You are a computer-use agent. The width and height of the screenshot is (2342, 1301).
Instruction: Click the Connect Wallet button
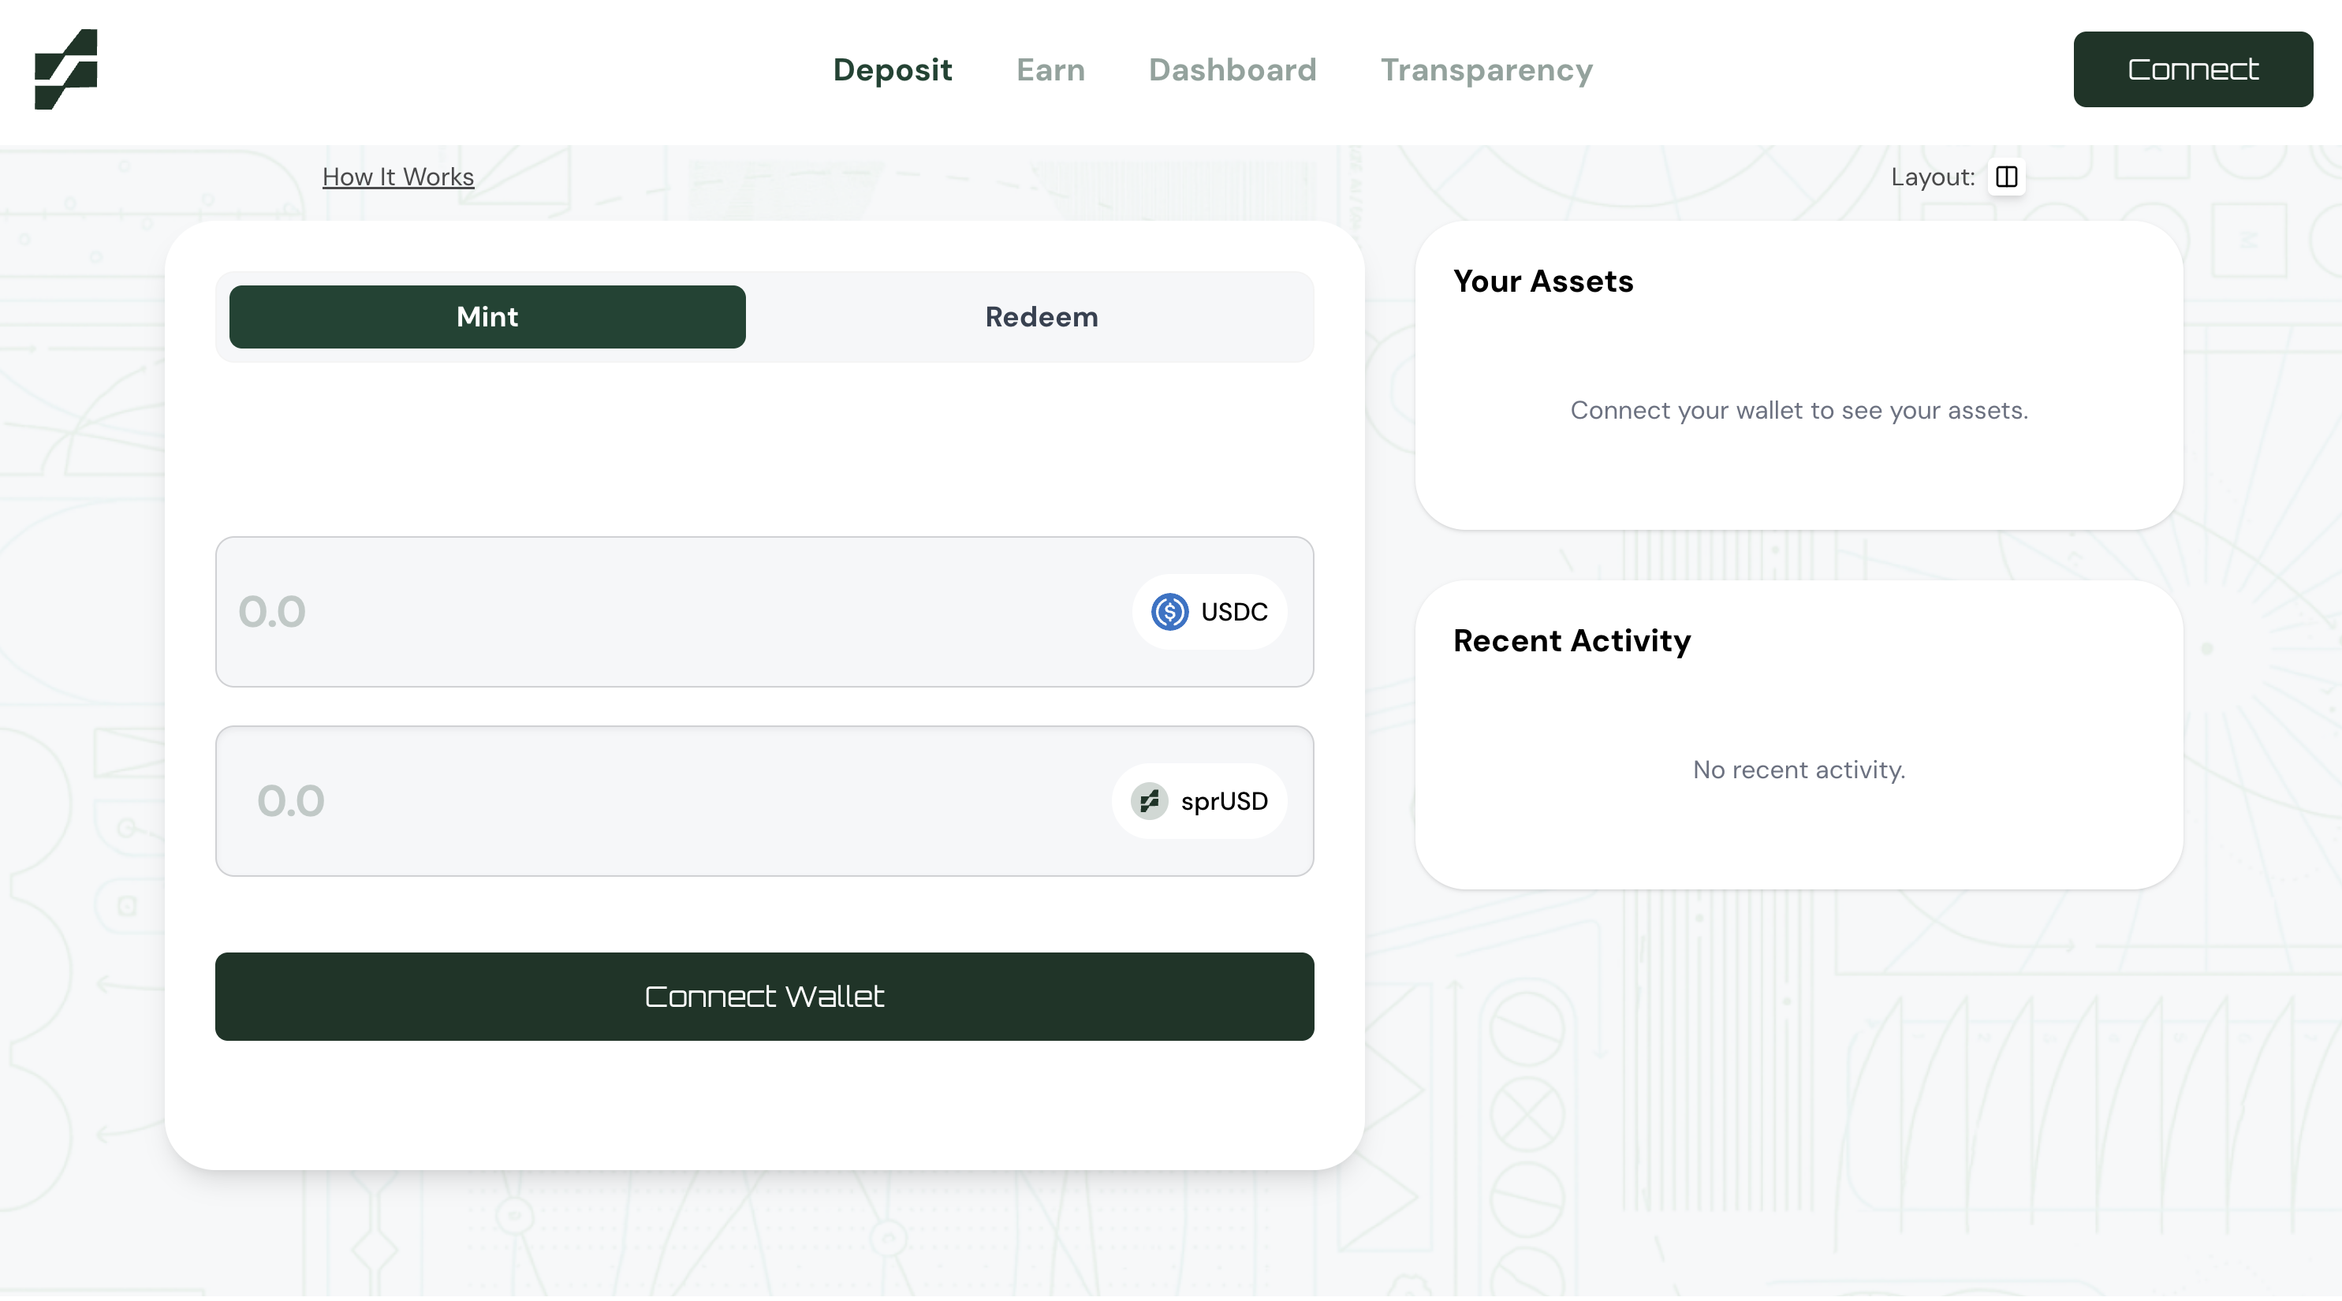click(x=763, y=996)
